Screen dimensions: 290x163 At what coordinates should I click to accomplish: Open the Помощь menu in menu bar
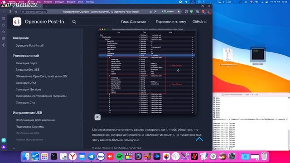coord(90,2)
